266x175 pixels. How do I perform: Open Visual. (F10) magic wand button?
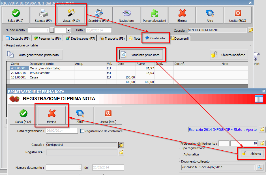pos(71,15)
